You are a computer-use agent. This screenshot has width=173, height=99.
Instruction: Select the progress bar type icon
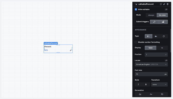coord(156,36)
